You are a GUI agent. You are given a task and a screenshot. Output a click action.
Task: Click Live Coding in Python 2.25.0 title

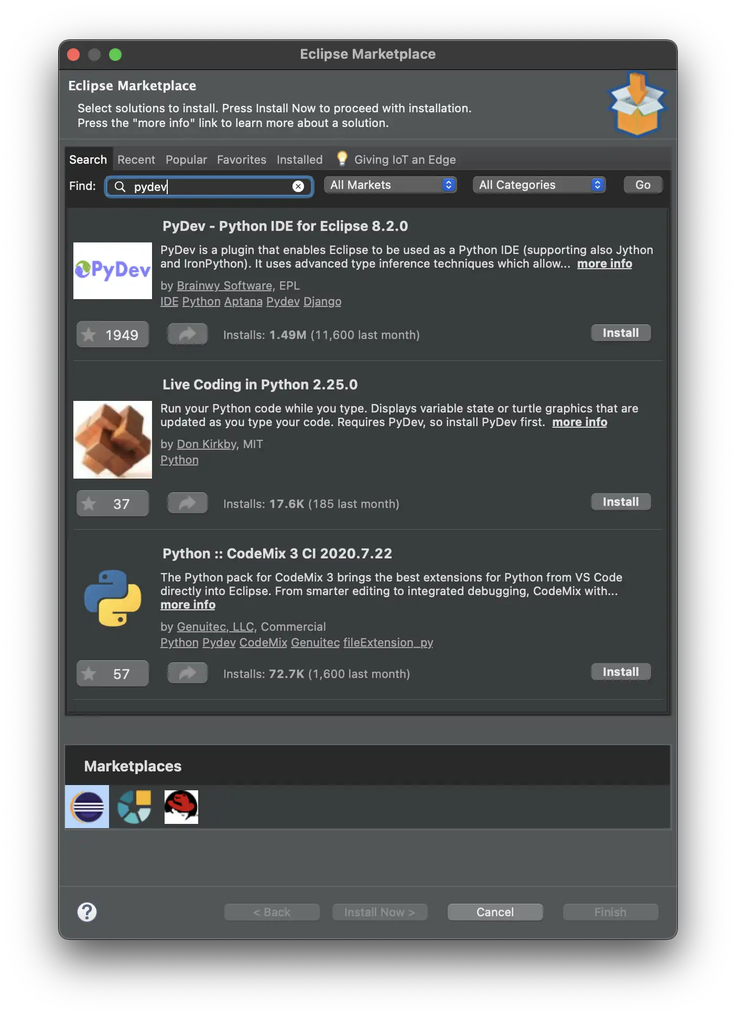click(x=260, y=385)
